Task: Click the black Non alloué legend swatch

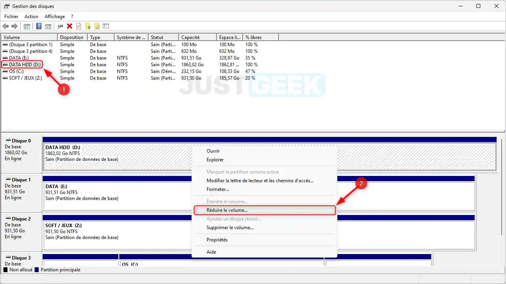Action: click(6, 270)
